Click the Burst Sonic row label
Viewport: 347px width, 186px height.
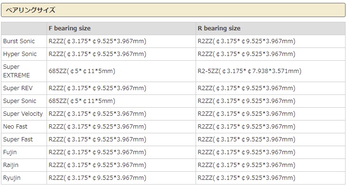[19, 41]
